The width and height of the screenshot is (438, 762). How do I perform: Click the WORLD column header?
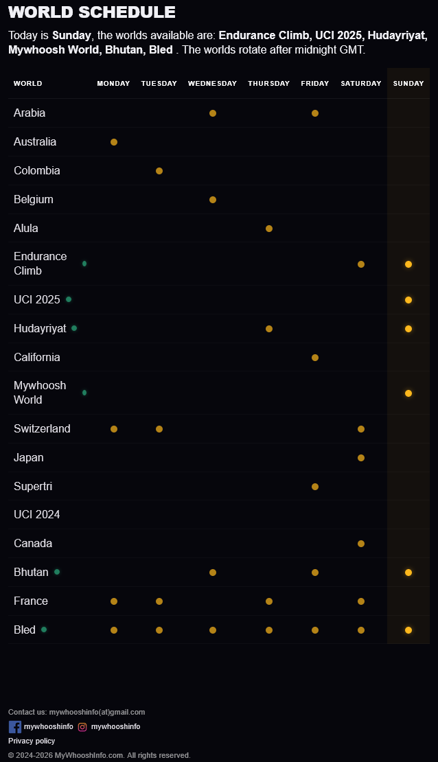(27, 84)
